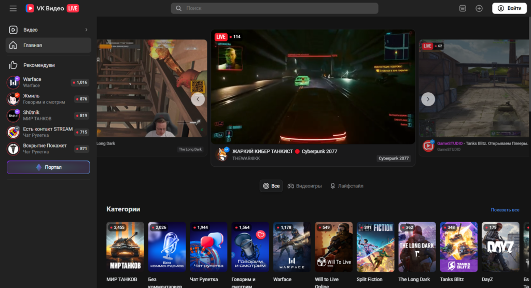Image resolution: width=531 pixels, height=288 pixels.
Task: Click the THEWAR4IKK channel name
Action: tap(246, 159)
